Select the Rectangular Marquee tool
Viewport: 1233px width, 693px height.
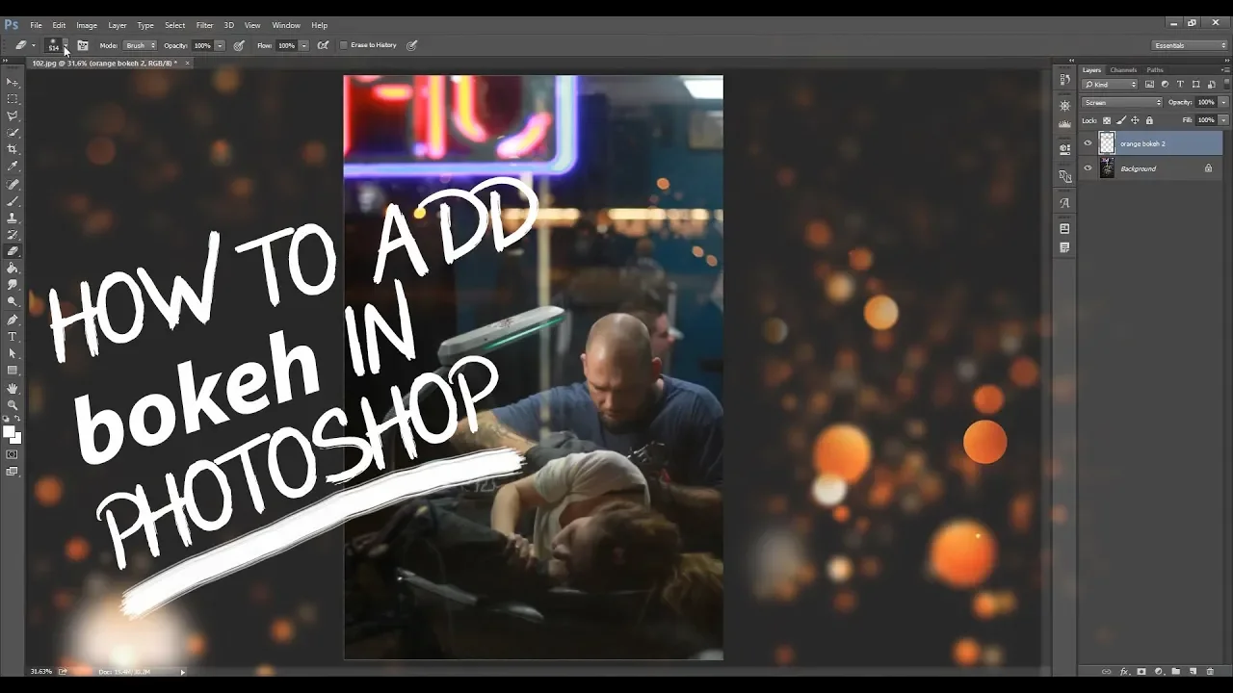(13, 99)
